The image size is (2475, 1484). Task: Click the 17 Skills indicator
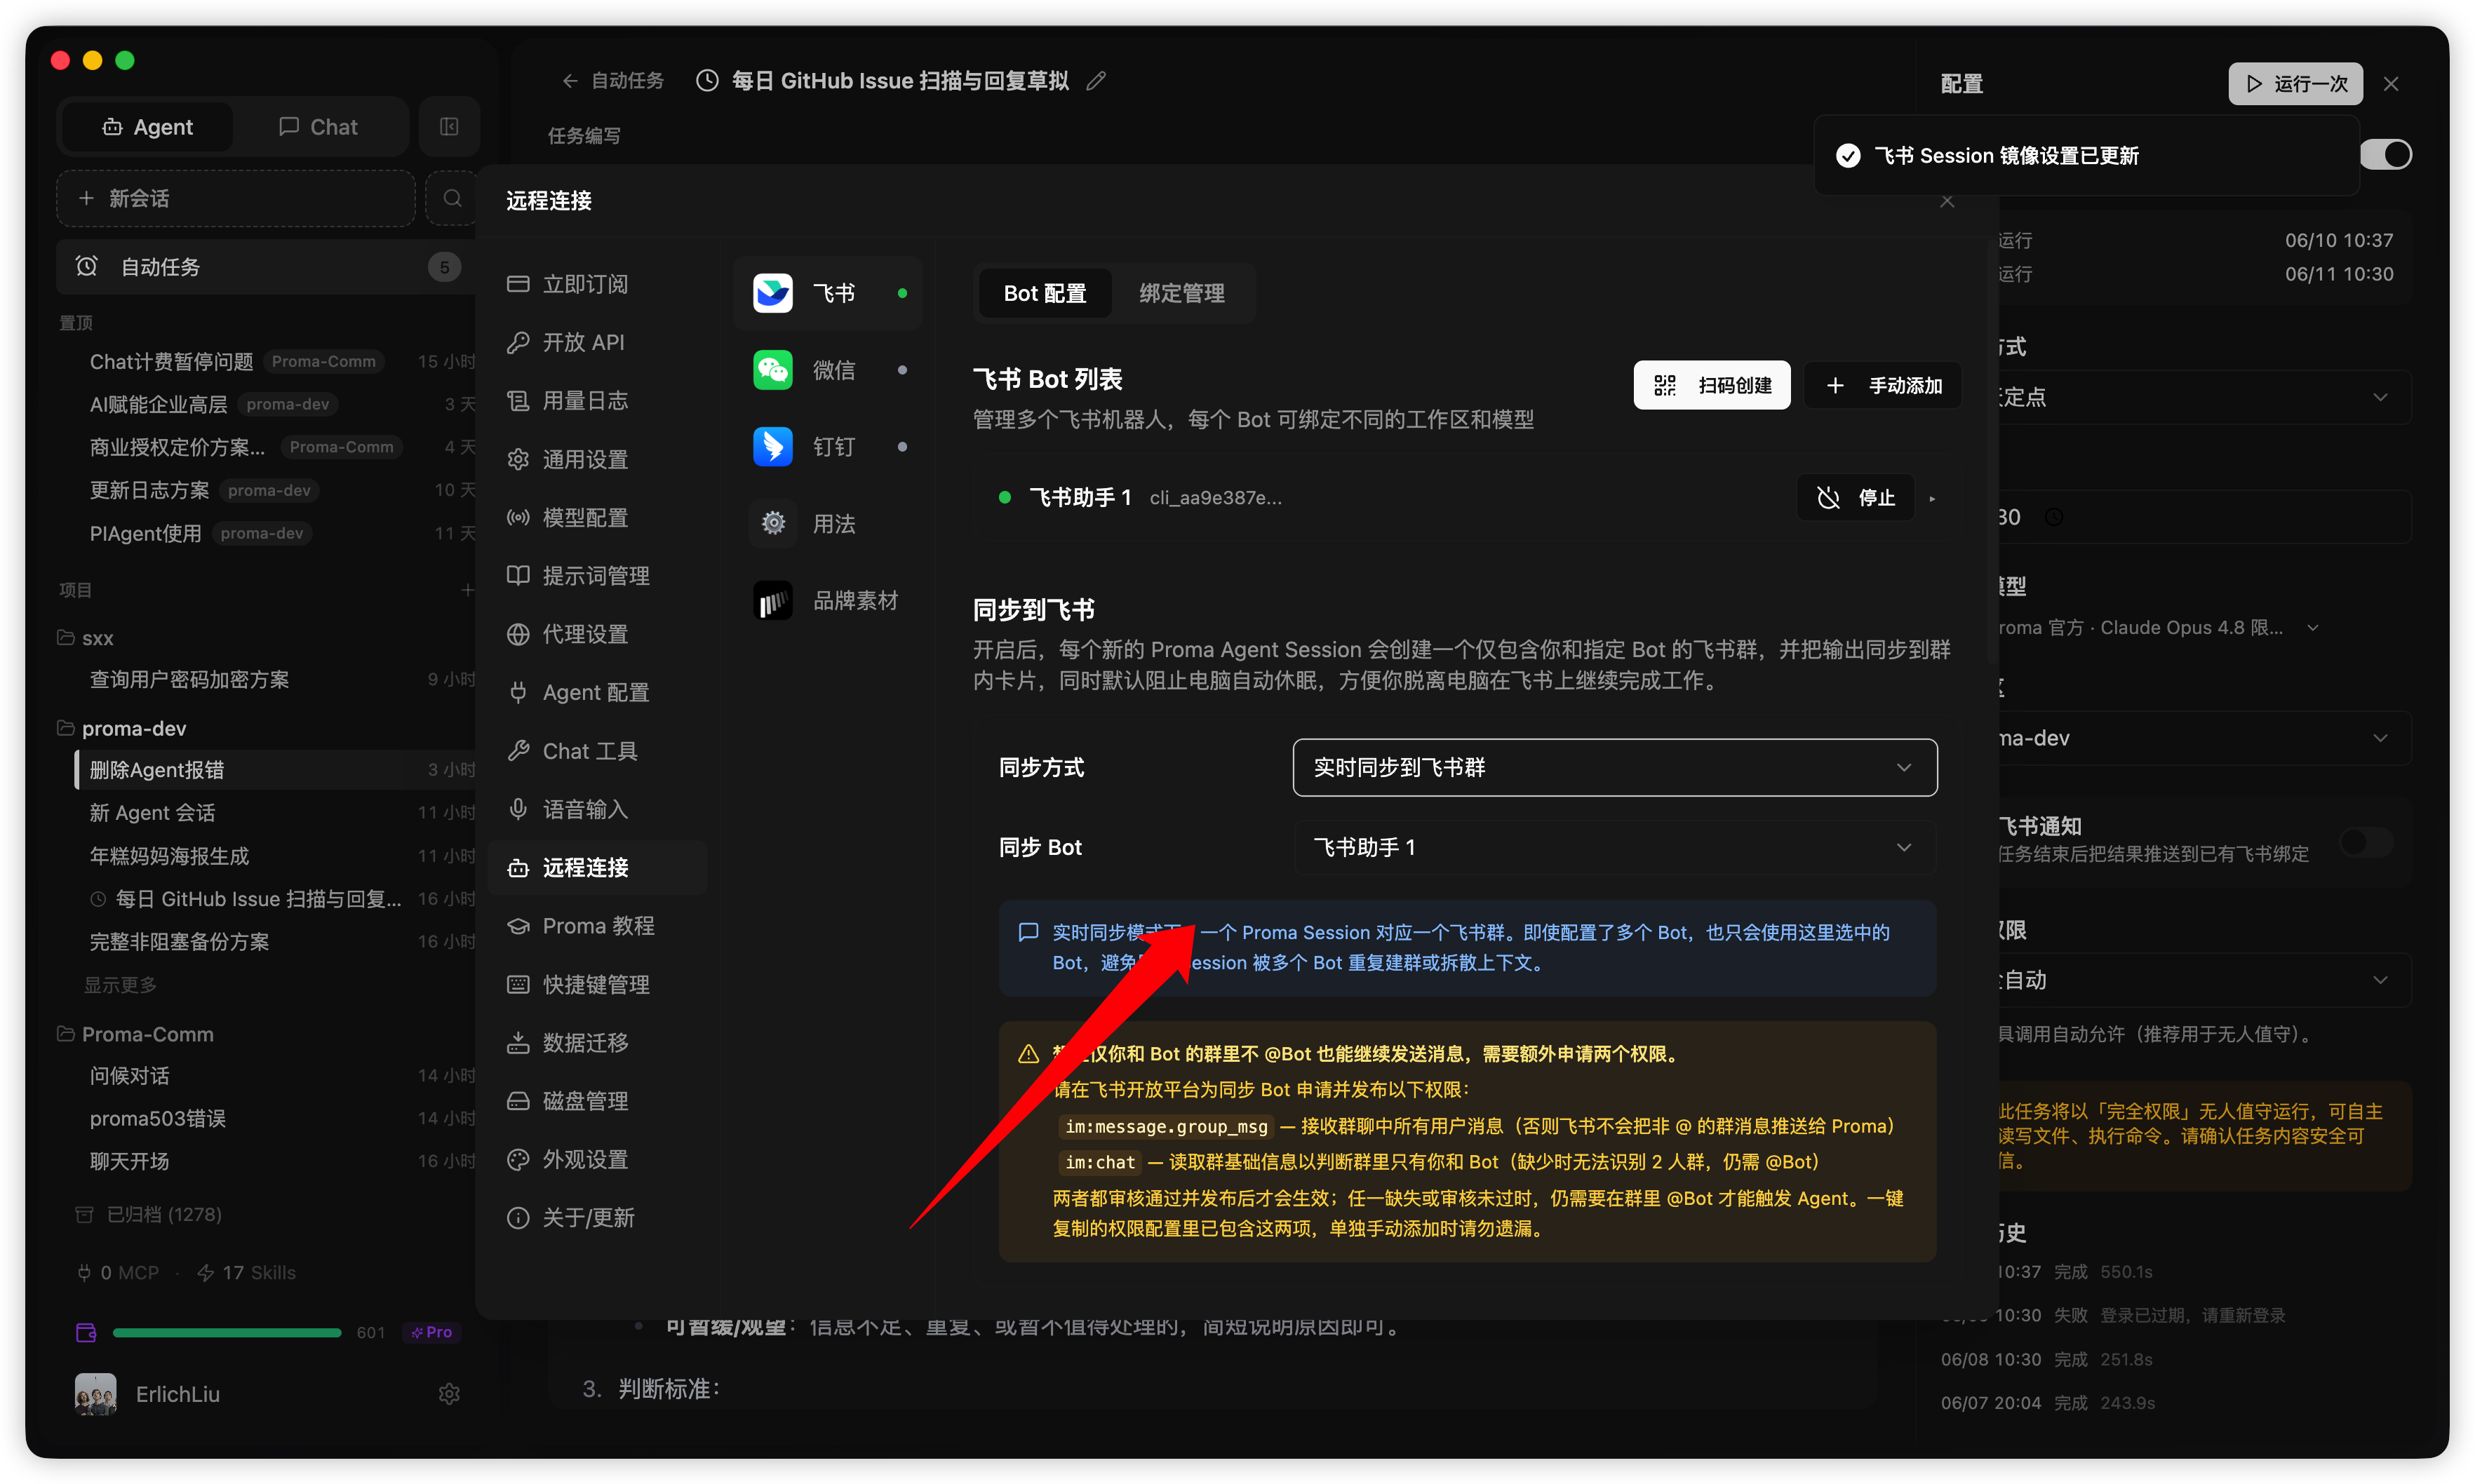246,1272
